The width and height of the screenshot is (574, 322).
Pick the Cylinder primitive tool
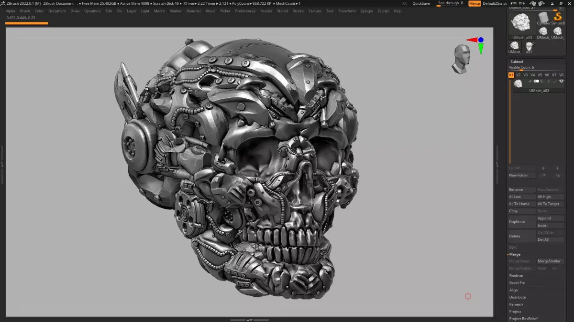543,19
